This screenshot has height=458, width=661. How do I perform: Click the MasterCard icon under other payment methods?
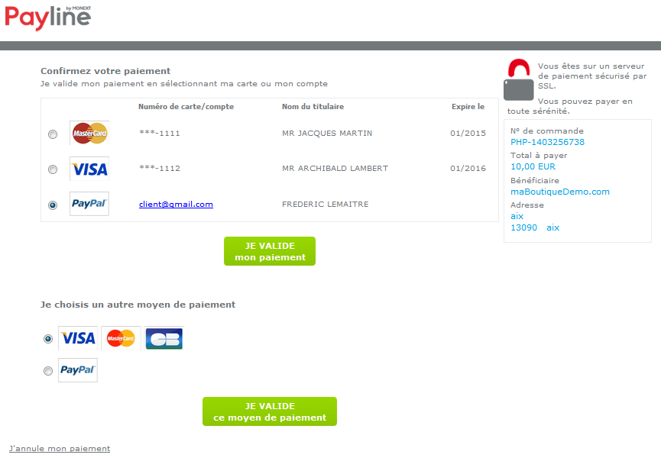[x=121, y=338]
